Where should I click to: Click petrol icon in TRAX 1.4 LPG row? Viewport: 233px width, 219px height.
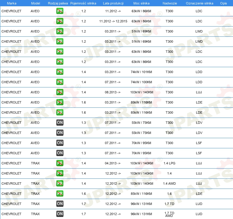pyautogui.click(x=60, y=163)
